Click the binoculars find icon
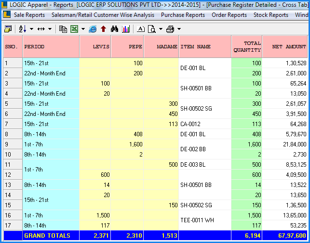This screenshot has height=243, width=310. [x=114, y=29]
